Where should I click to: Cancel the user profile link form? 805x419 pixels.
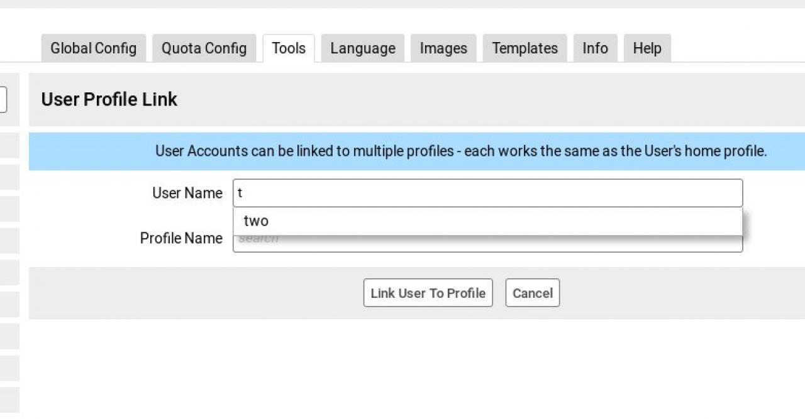(x=532, y=293)
